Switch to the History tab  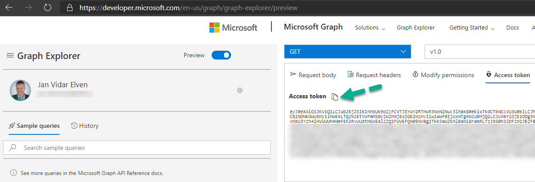(x=85, y=126)
